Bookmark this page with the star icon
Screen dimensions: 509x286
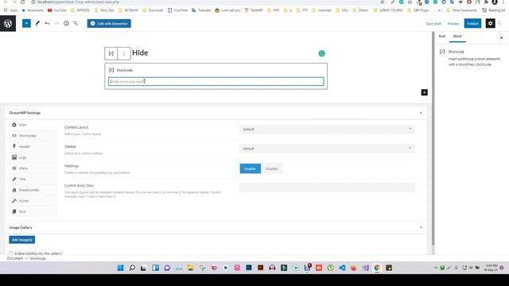tap(383, 2)
